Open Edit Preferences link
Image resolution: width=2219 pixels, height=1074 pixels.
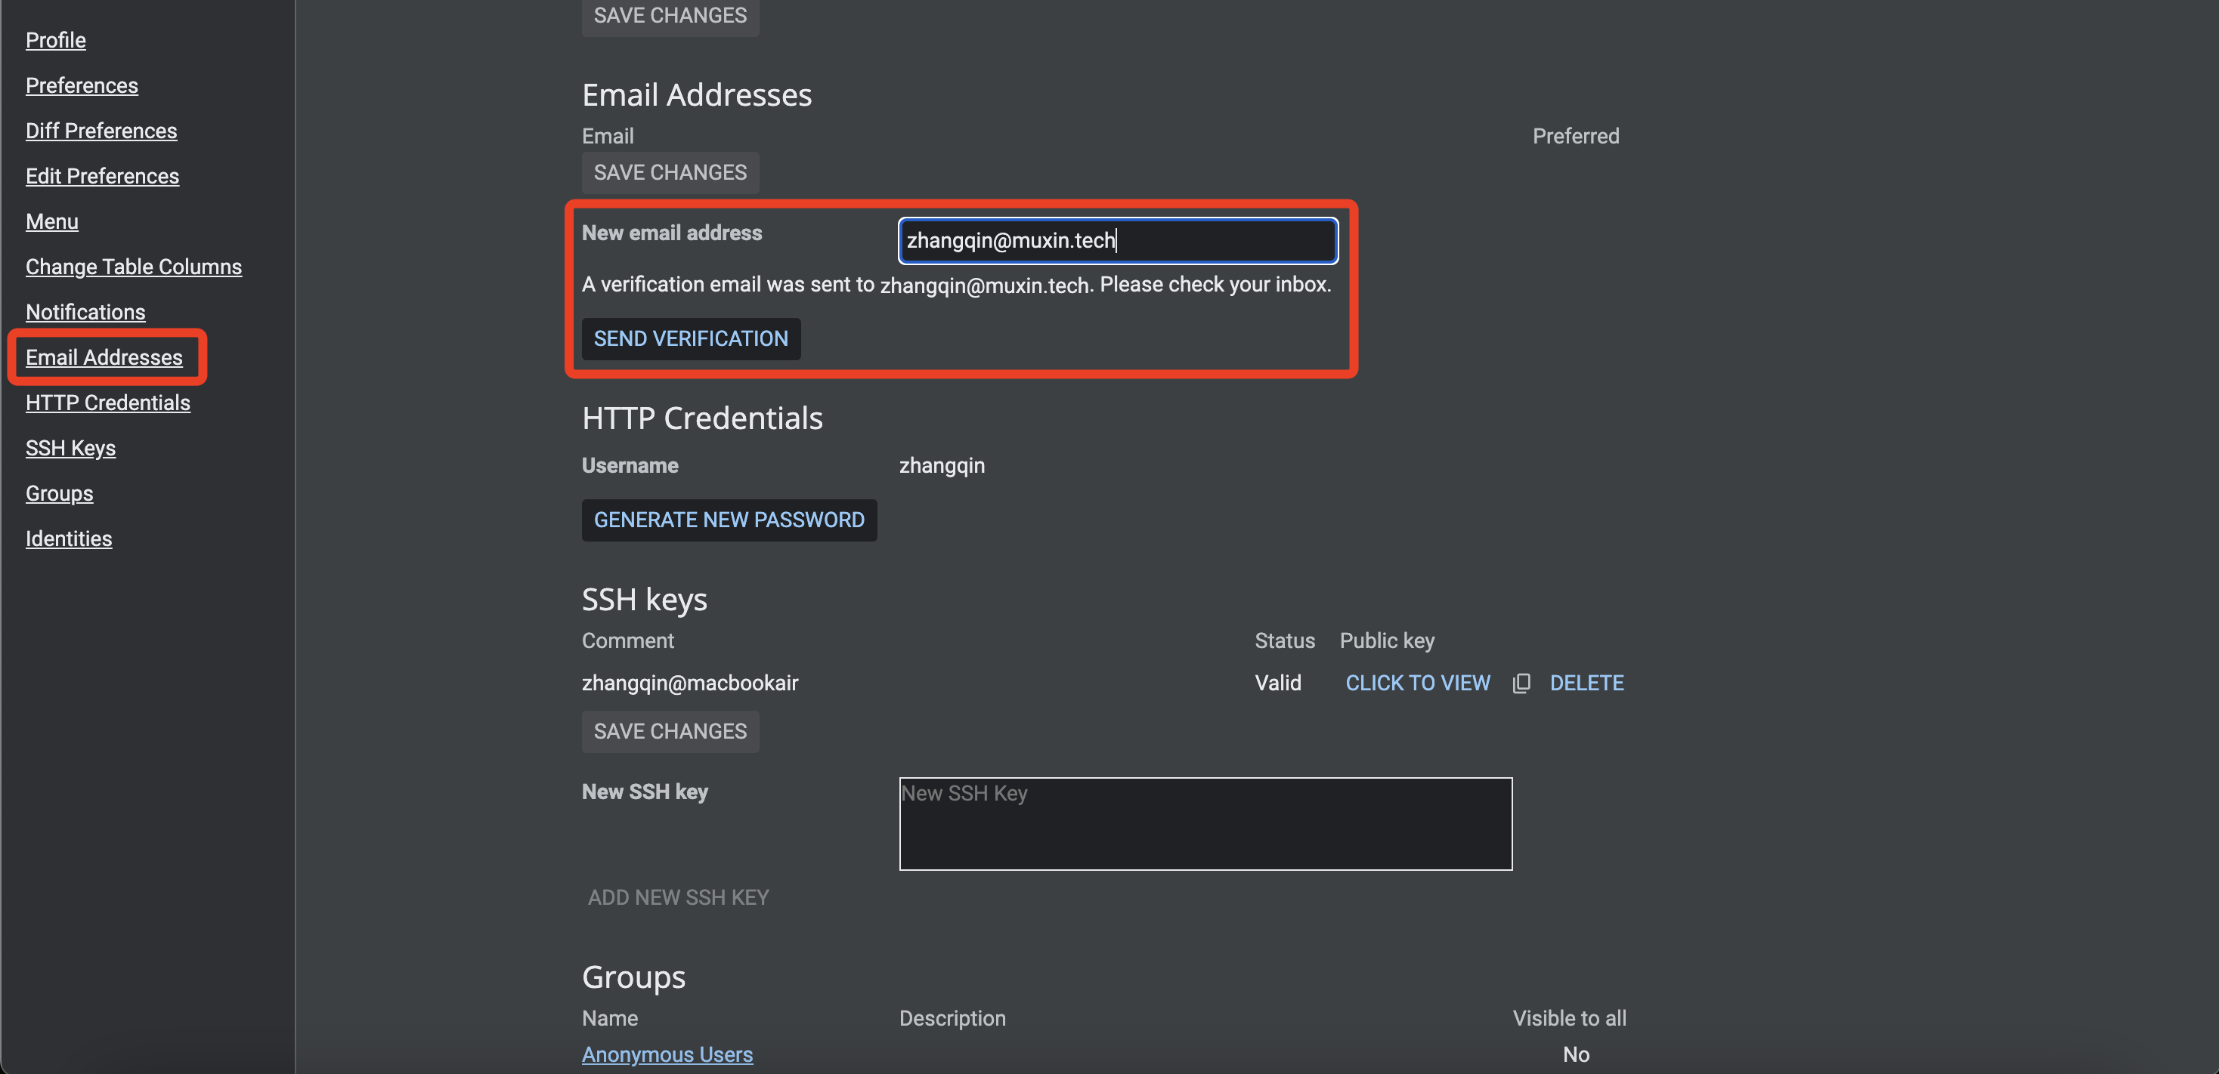pos(101,175)
